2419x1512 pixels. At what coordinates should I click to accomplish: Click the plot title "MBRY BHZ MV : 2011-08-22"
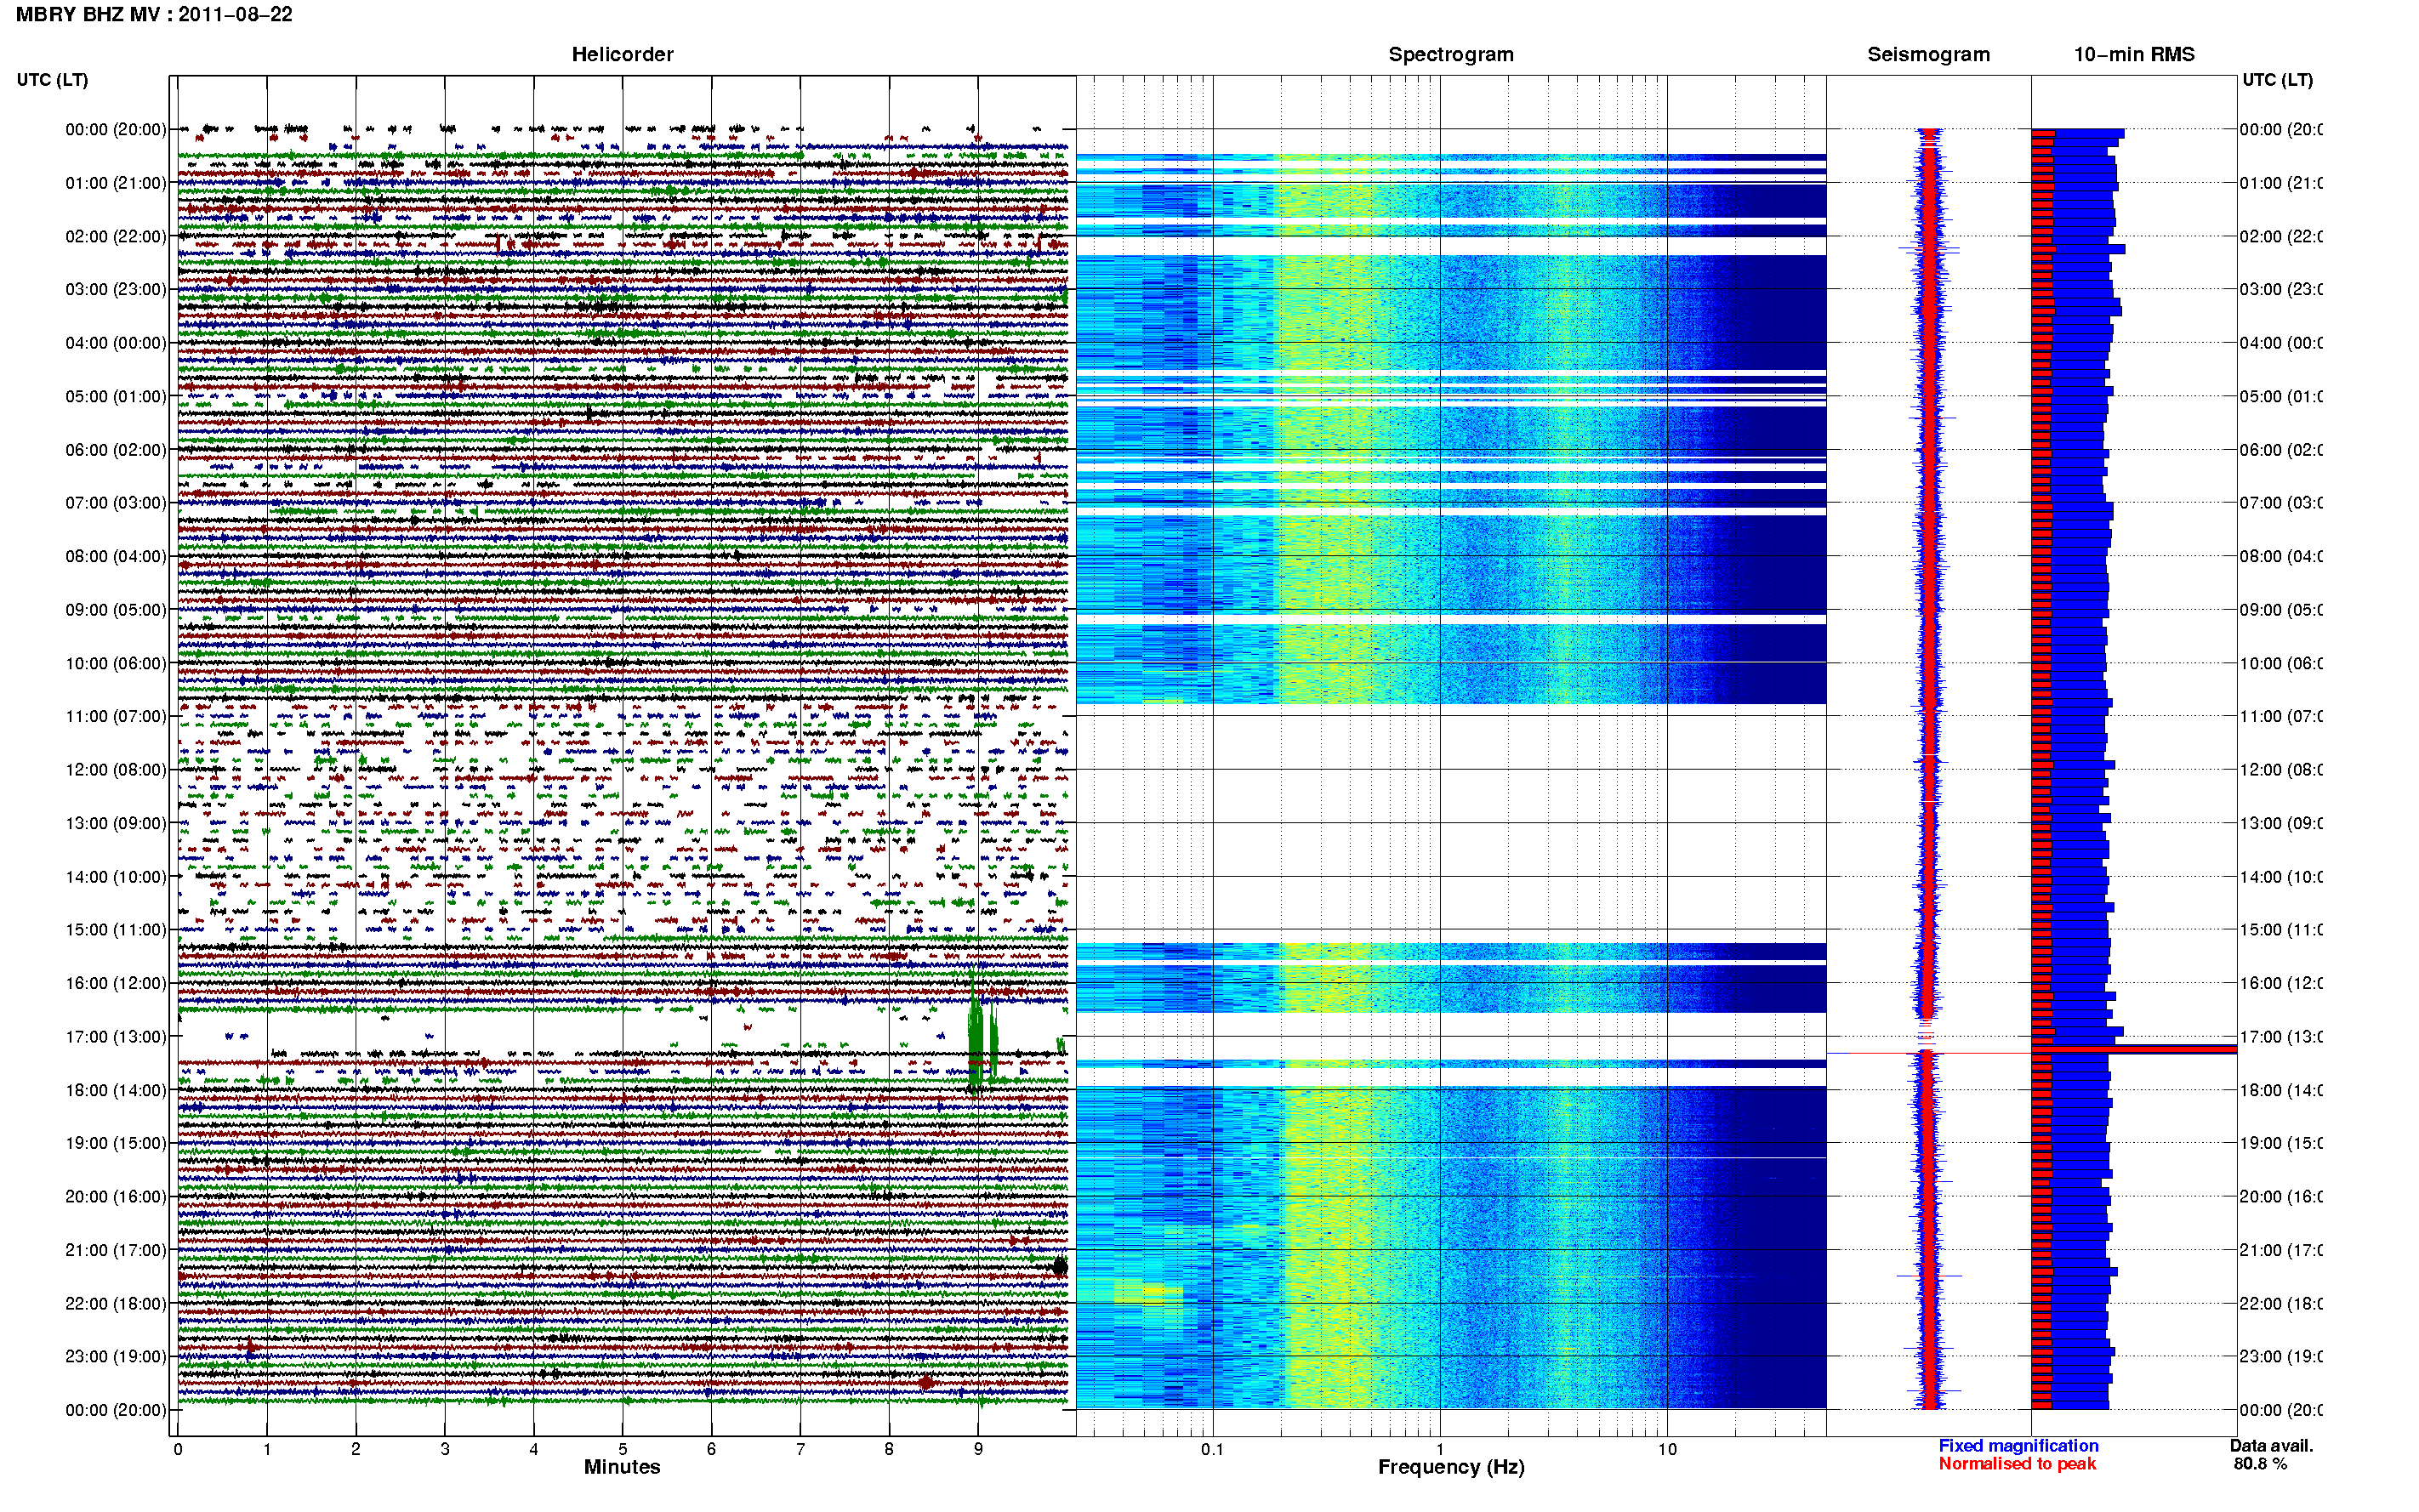point(154,15)
